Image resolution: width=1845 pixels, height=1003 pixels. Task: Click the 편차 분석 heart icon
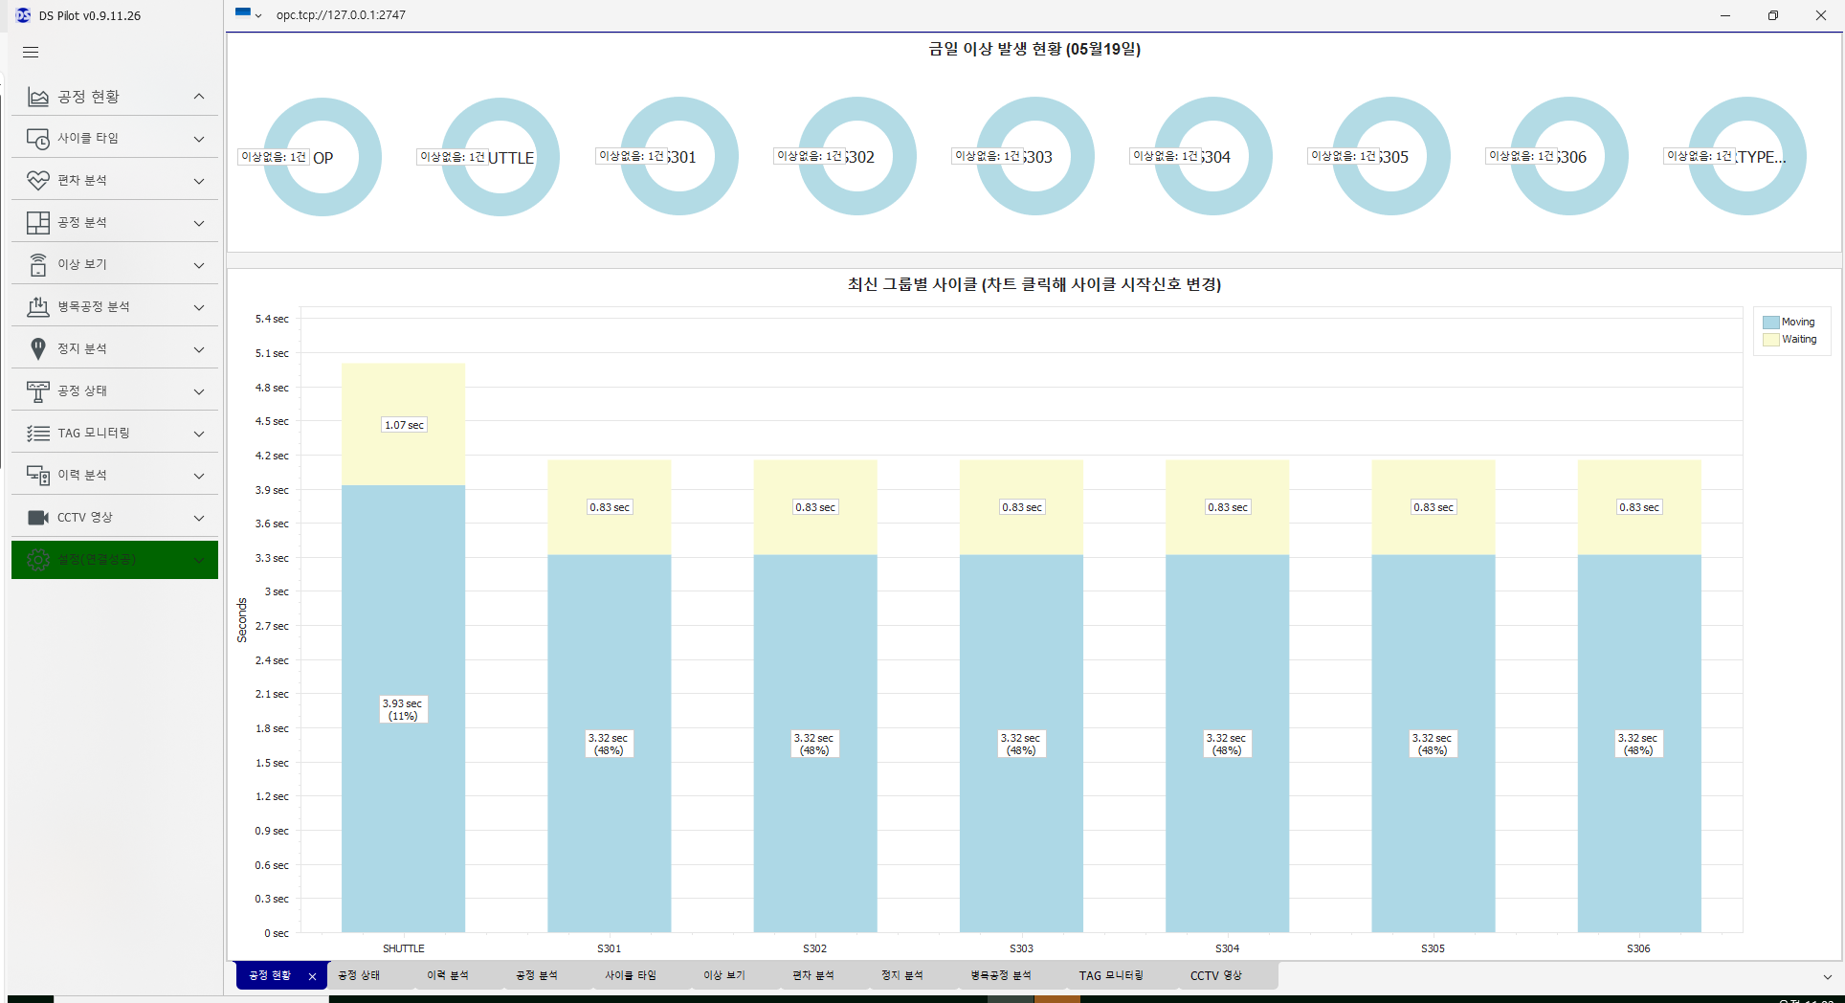[x=38, y=181]
